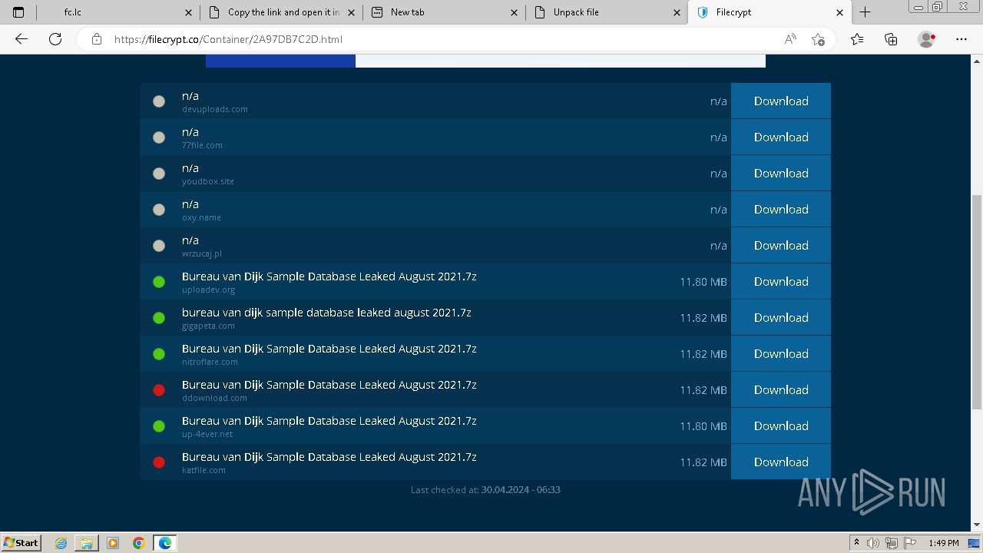This screenshot has height=553, width=983.
Task: Click the uploadev.org file name text
Action: click(x=329, y=276)
